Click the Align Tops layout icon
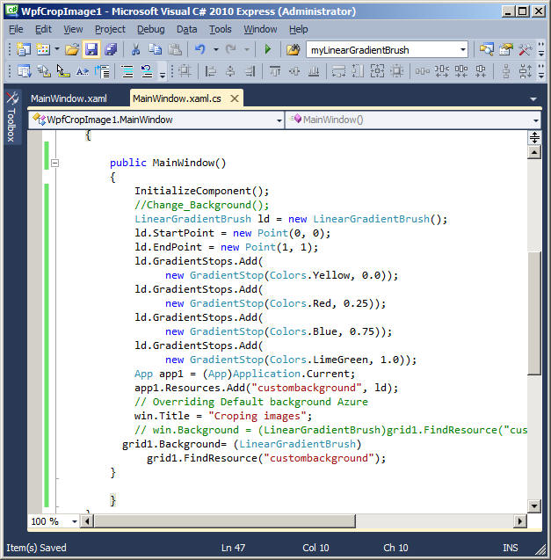 [275, 71]
